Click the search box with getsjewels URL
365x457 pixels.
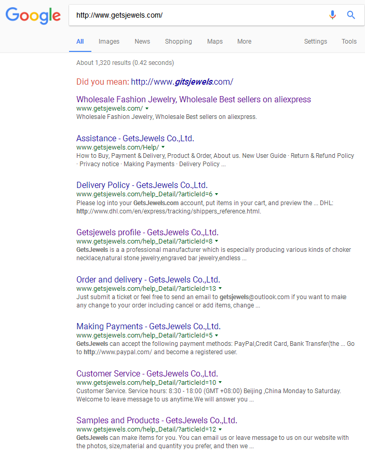(x=197, y=15)
